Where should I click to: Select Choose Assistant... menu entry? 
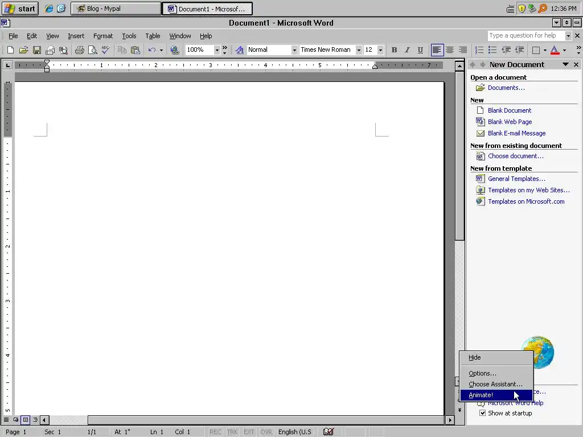click(496, 384)
